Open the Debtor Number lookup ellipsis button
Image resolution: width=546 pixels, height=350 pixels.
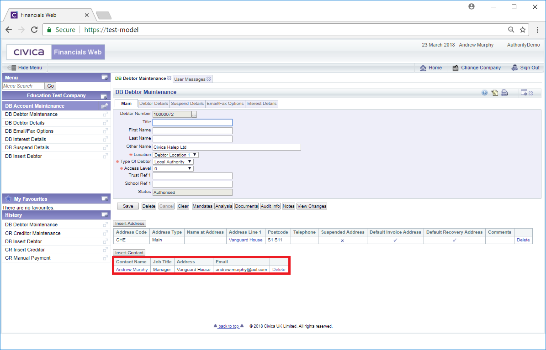point(194,115)
